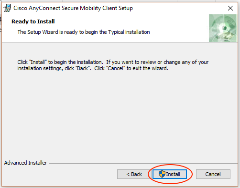Select the "Setup Wizard is ready" subtitle text
The width and height of the screenshot is (240, 188).
[x=84, y=32]
